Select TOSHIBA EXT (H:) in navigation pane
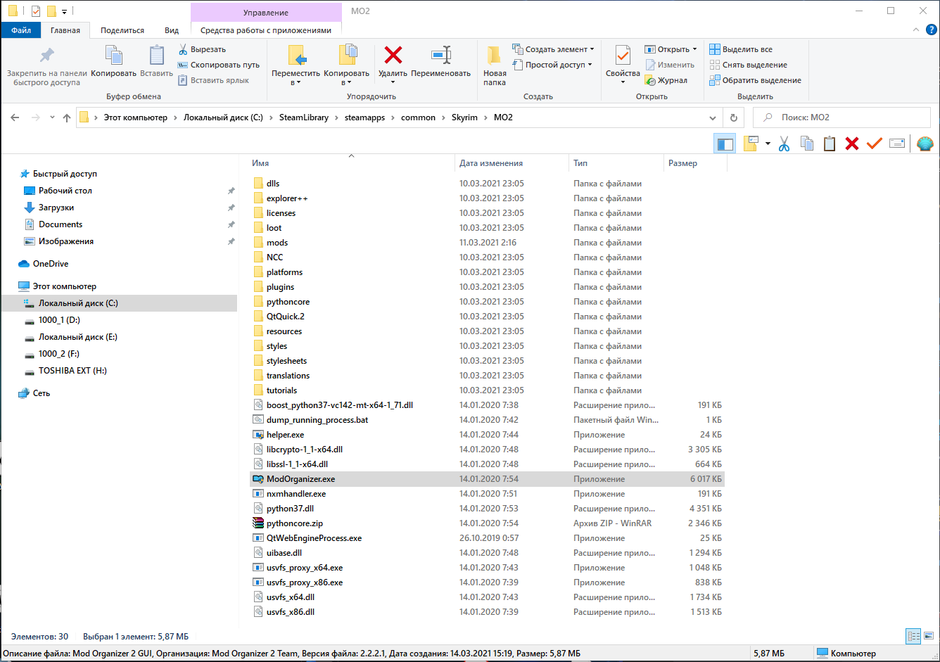The image size is (940, 662). pos(72,371)
